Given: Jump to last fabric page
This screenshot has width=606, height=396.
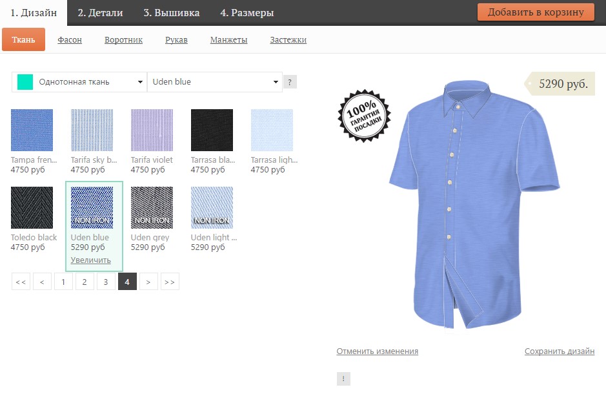Looking at the screenshot, I should [x=170, y=282].
